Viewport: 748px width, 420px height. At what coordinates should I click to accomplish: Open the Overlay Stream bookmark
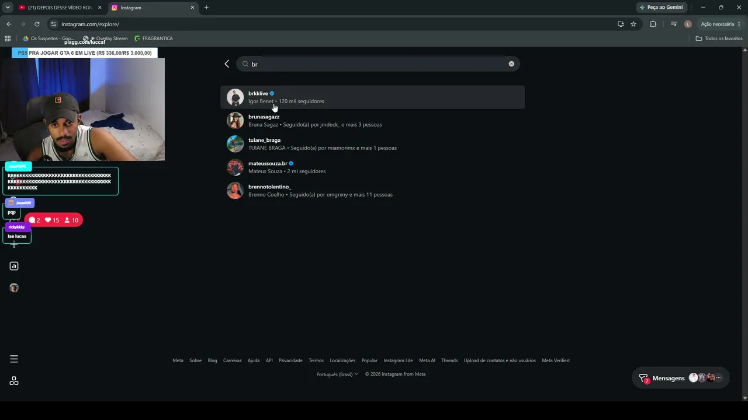[x=106, y=38]
